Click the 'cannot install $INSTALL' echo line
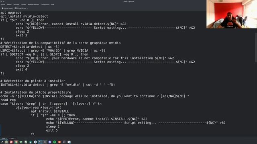The image size is (257, 144). coord(96,119)
